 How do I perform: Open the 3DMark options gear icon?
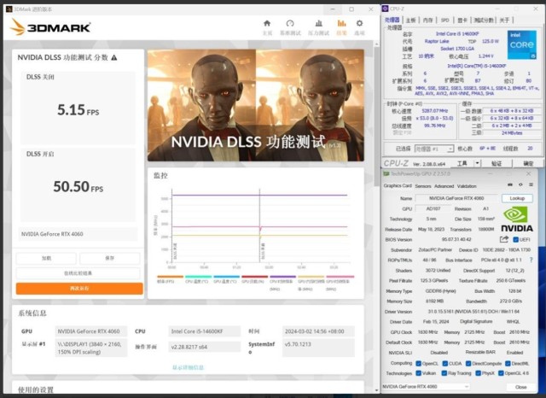[x=359, y=24]
